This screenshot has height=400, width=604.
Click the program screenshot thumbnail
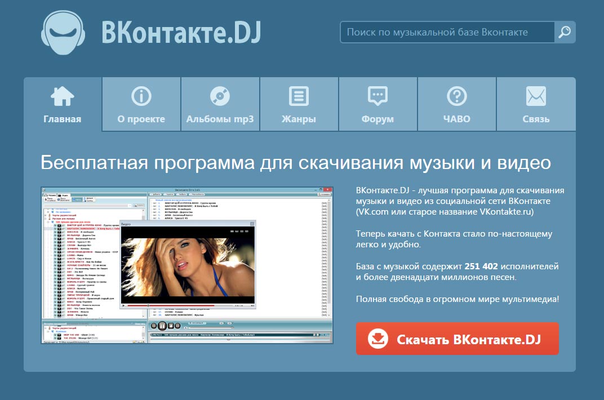click(x=187, y=265)
